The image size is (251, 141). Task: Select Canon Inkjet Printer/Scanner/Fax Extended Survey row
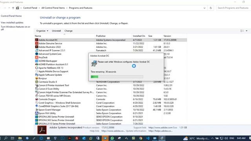tap(111, 92)
